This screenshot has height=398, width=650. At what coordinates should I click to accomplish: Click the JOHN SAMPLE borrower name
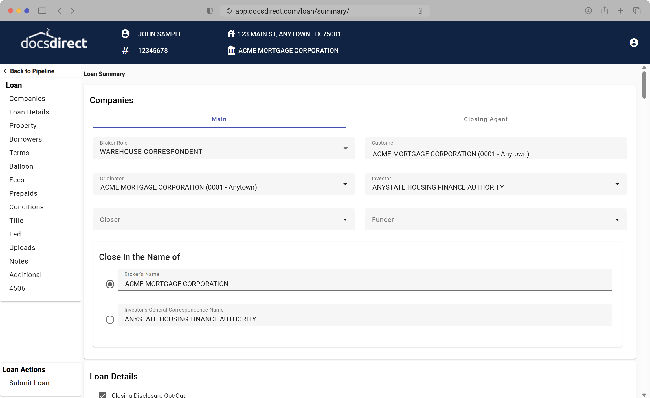[x=160, y=34]
